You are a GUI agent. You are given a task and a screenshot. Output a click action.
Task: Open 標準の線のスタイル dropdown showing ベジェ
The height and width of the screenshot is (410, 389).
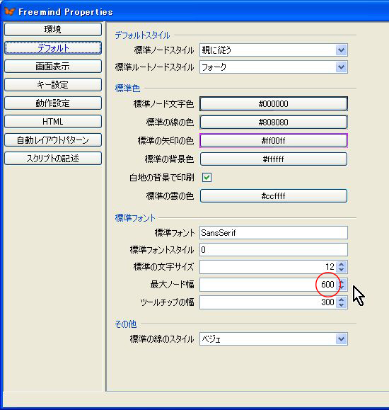(x=274, y=339)
